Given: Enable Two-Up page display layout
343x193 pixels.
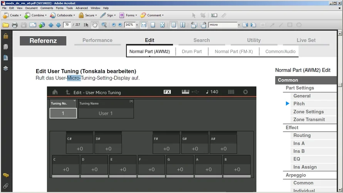Looking at the screenshot, I should (x=183, y=25).
